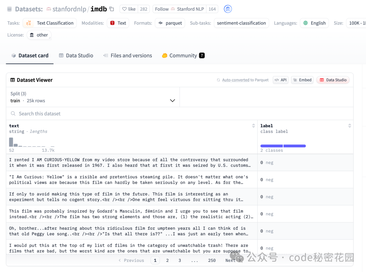Sort by the label column arrows
Image resolution: width=366 pixels, height=272 pixels.
coord(350,126)
